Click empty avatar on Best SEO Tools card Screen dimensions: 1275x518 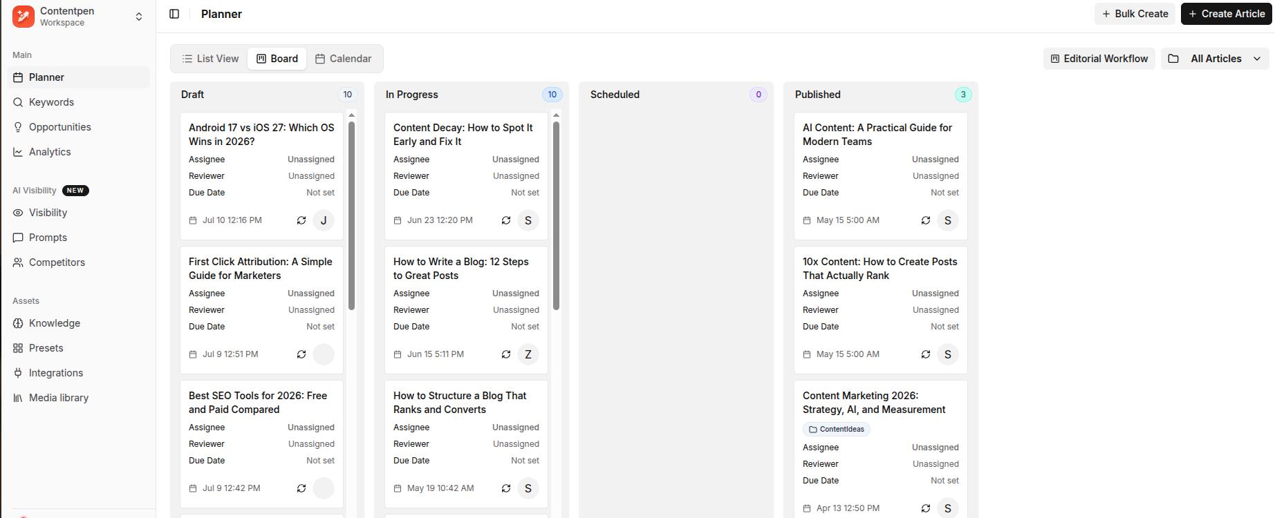324,488
